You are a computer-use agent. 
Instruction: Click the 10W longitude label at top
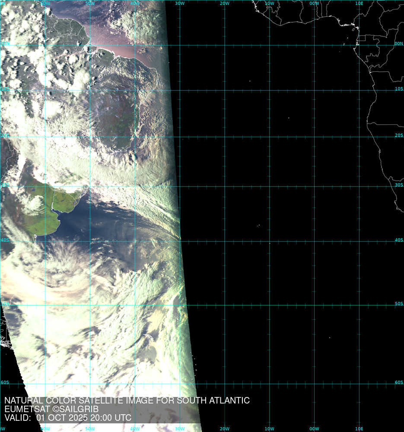pos(269,3)
